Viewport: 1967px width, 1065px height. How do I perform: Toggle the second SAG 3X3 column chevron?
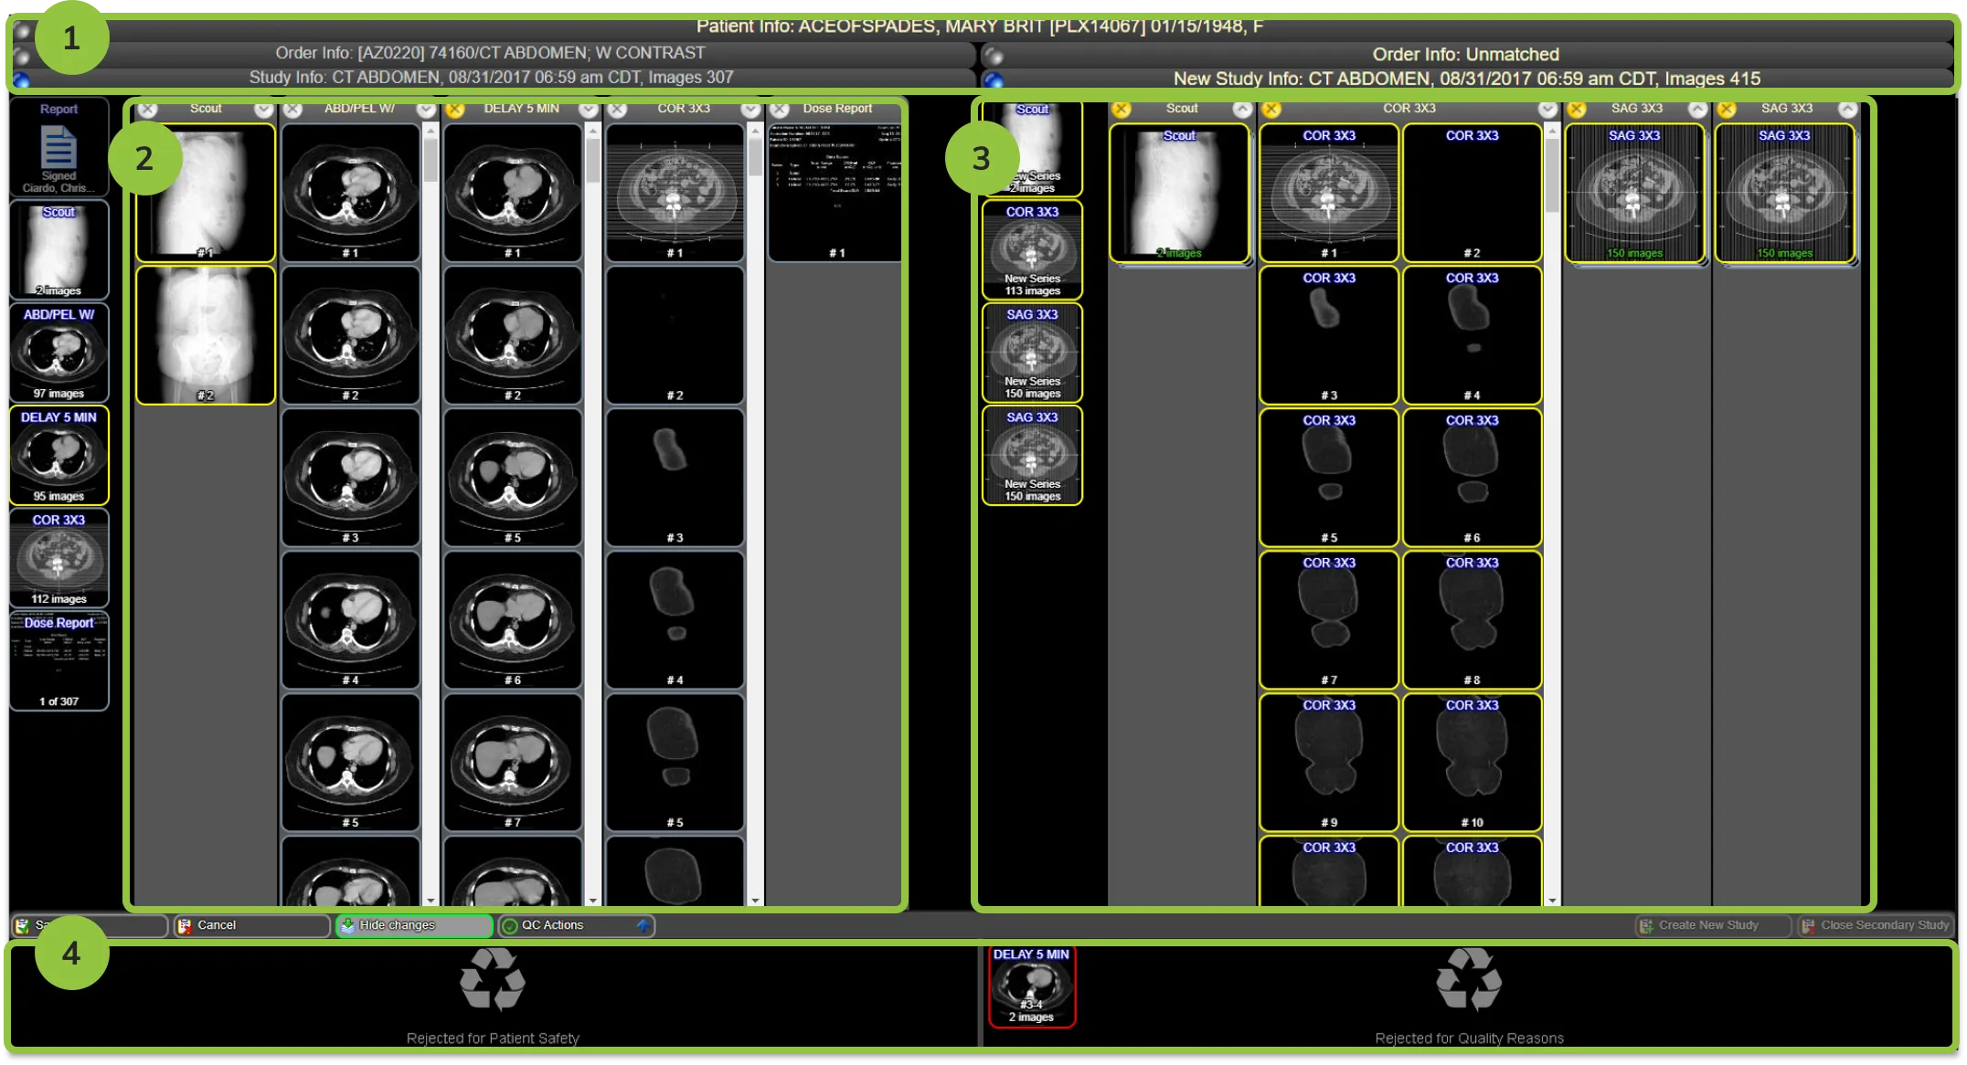pyautogui.click(x=1847, y=110)
